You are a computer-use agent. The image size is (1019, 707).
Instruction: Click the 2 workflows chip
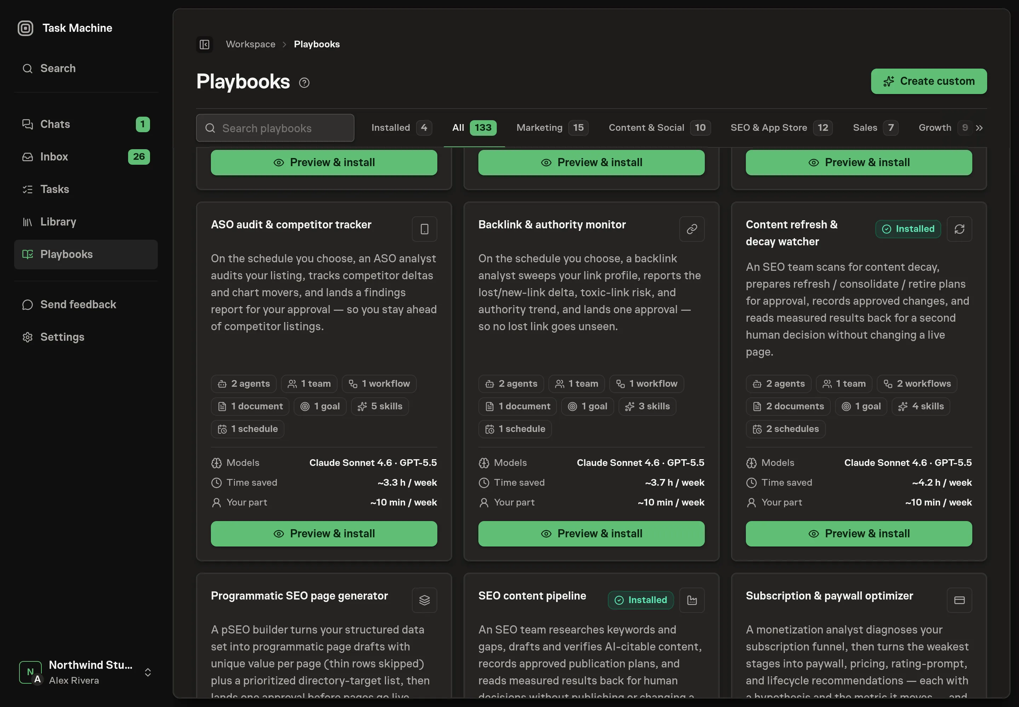pyautogui.click(x=916, y=384)
